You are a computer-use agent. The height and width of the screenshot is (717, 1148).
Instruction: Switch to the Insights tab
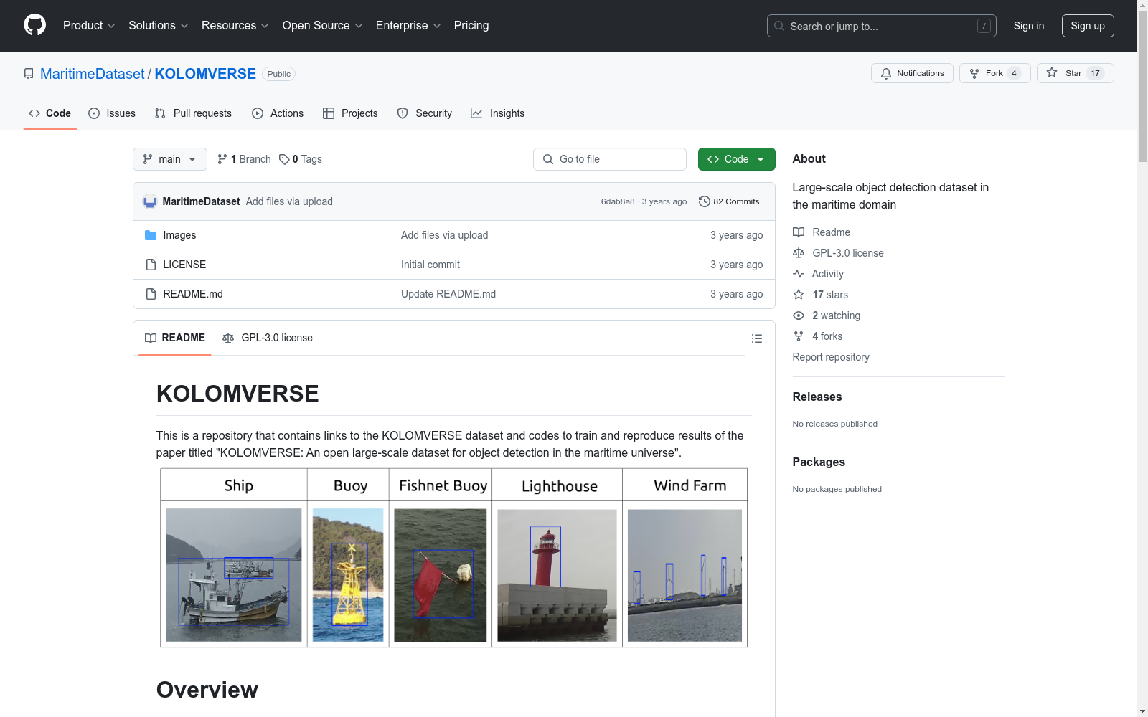pos(498,113)
